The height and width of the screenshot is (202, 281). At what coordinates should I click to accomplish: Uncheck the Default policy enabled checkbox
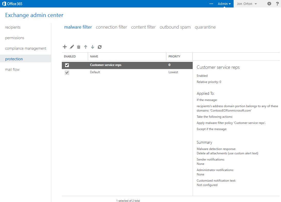point(67,72)
